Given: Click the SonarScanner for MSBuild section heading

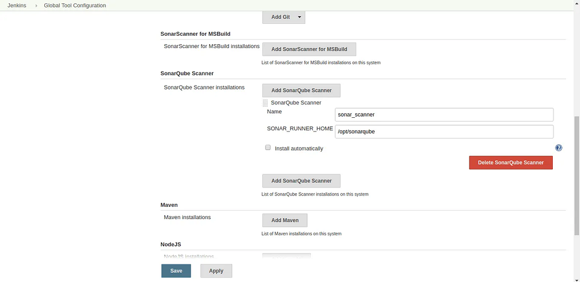Looking at the screenshot, I should 195,33.
